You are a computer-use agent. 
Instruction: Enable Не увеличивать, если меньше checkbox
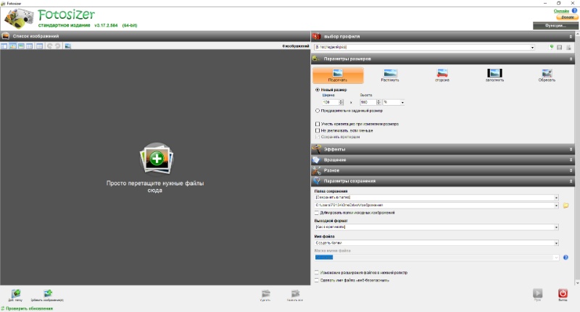pyautogui.click(x=318, y=131)
